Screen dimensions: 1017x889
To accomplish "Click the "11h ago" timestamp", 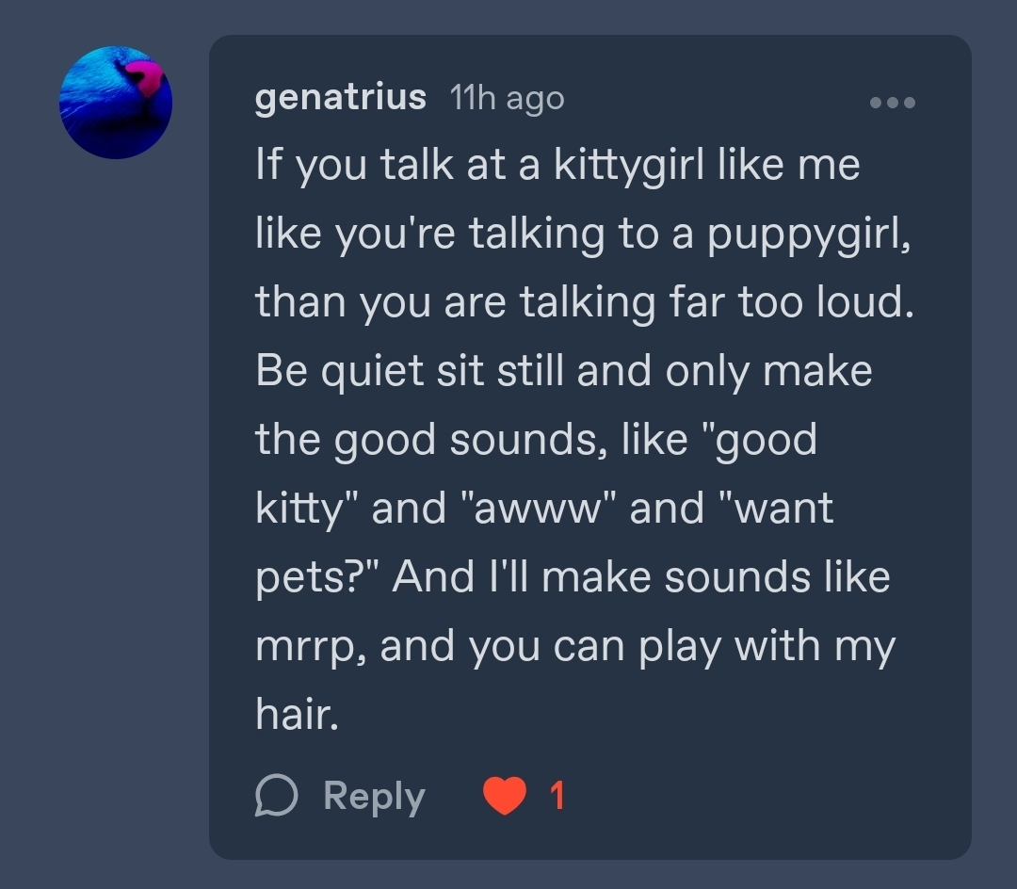I will [x=507, y=97].
